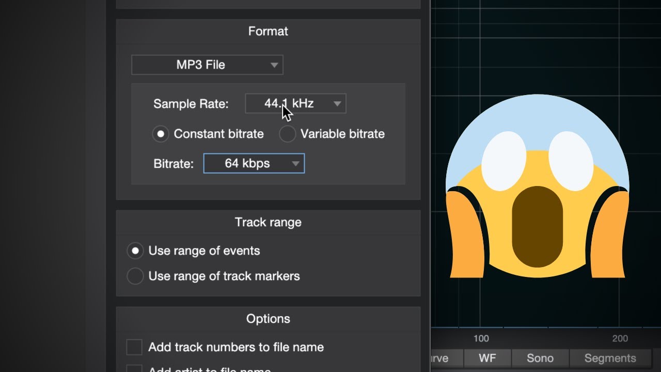Open the Sample Rate 44.1 kHz dropdown
The image size is (661, 372).
[295, 103]
